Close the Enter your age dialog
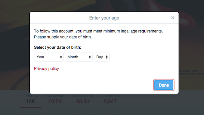 click(x=173, y=18)
